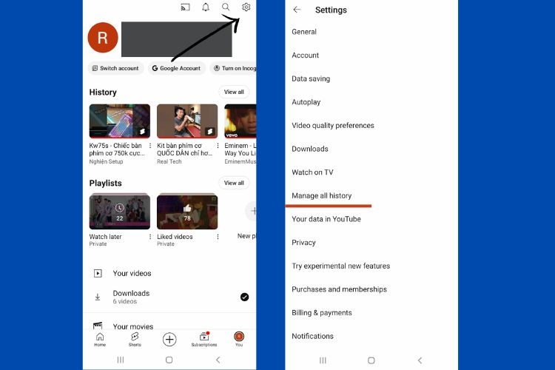Open more options for Kit bàn phím video
555x370 pixels.
(x=218, y=146)
